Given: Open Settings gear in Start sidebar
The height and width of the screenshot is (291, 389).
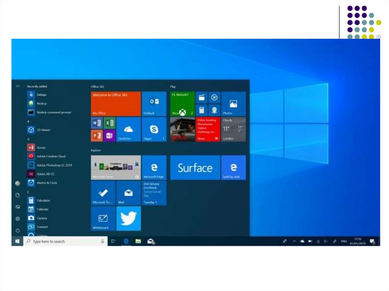Looking at the screenshot, I should [17, 219].
